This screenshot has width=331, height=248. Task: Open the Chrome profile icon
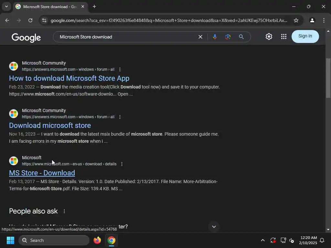coord(312,20)
